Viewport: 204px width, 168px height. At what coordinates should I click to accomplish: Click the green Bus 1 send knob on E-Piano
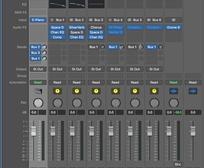click(44, 58)
